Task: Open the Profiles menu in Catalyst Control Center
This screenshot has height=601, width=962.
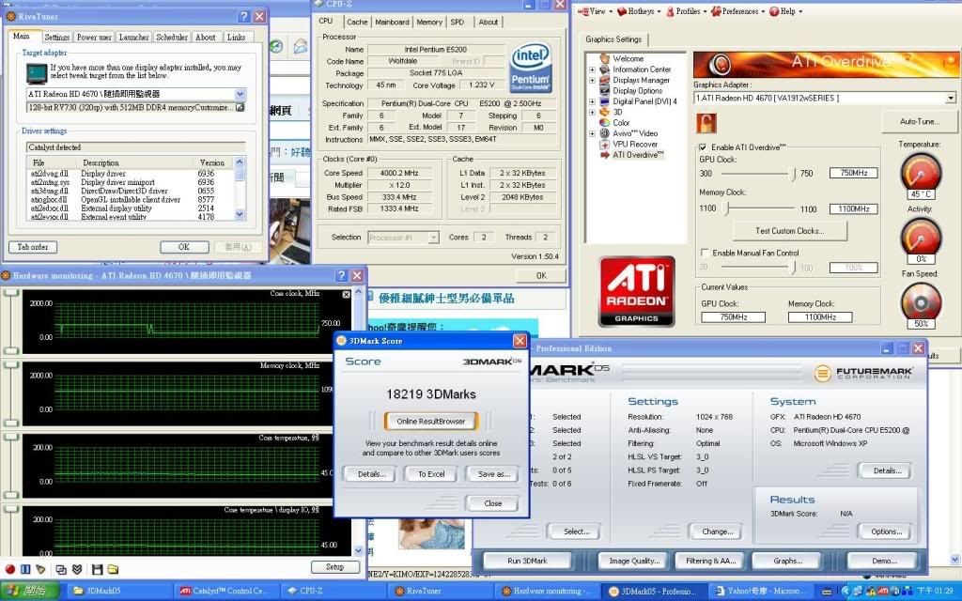Action: pyautogui.click(x=685, y=11)
